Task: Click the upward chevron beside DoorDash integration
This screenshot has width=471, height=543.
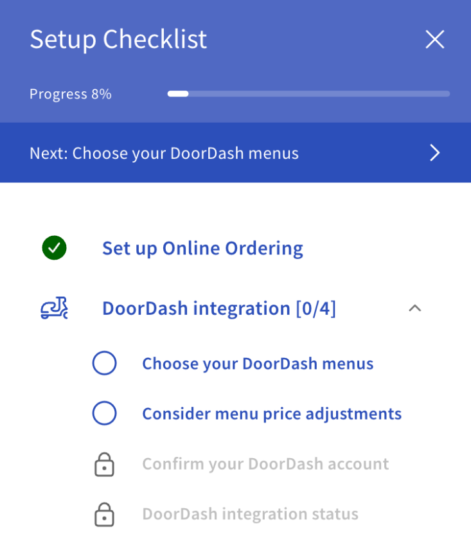Action: pos(415,308)
